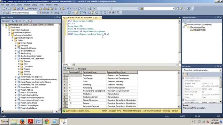Open the AdventureWorks2012 database dropdown
This screenshot has width=223, height=125.
[36, 12]
